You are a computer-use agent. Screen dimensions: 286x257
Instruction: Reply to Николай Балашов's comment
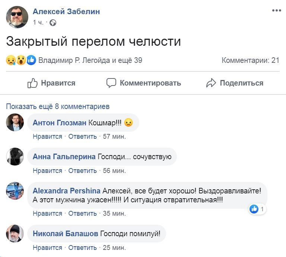point(83,248)
